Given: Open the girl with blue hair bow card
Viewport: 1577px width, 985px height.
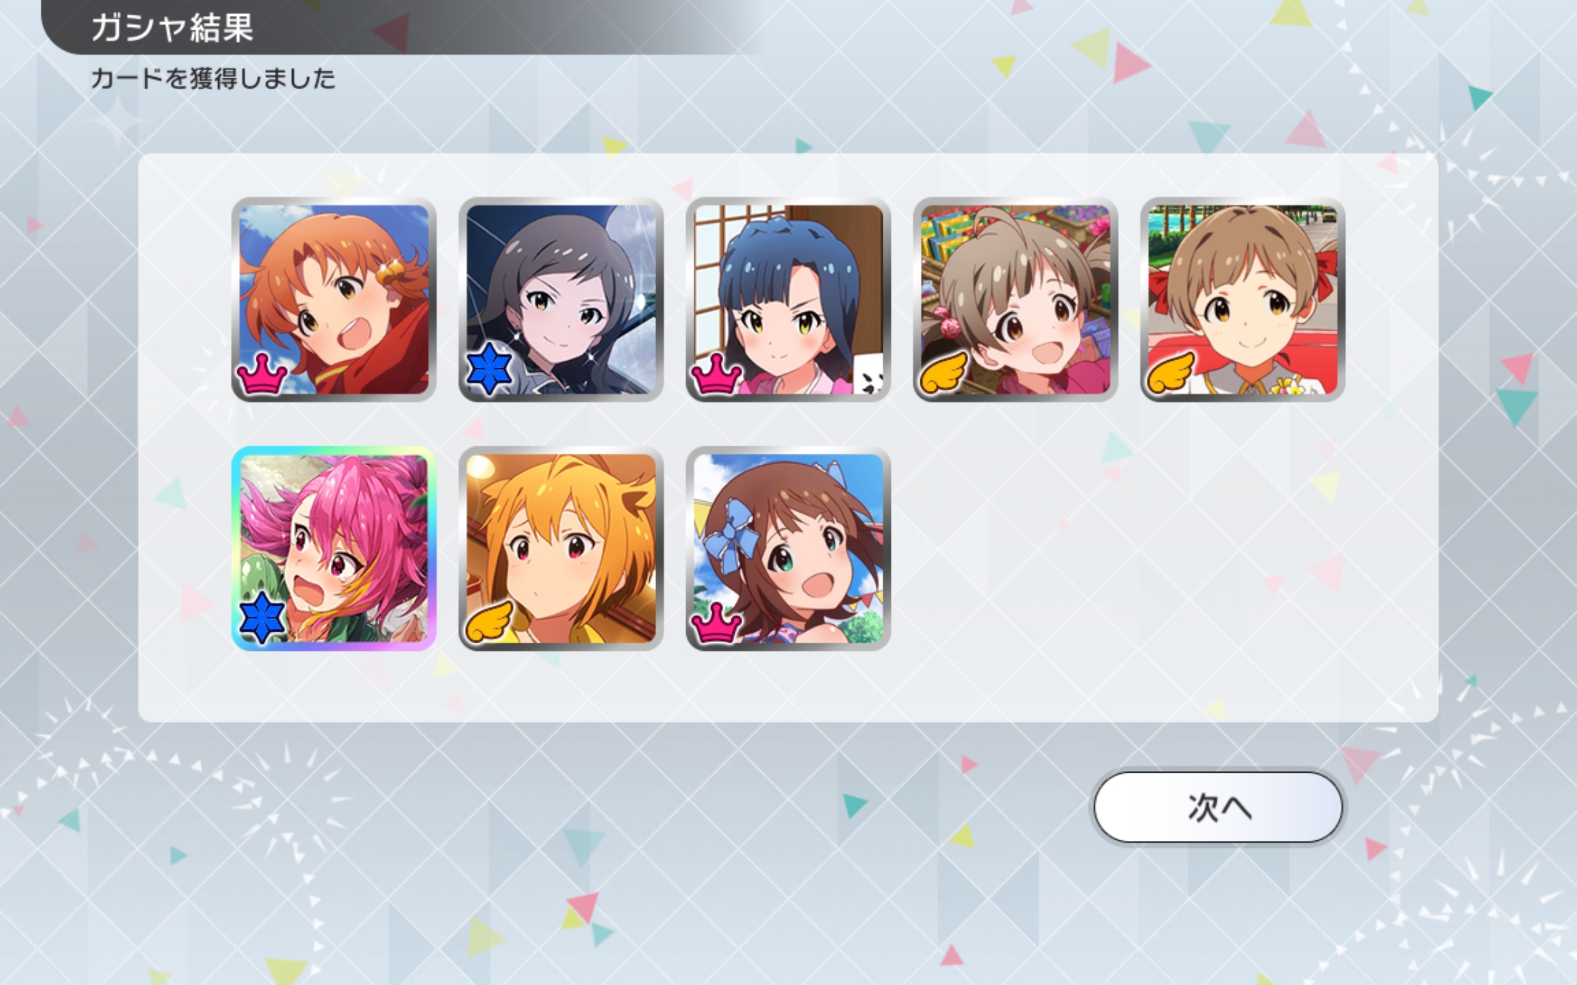Looking at the screenshot, I should coord(788,549).
